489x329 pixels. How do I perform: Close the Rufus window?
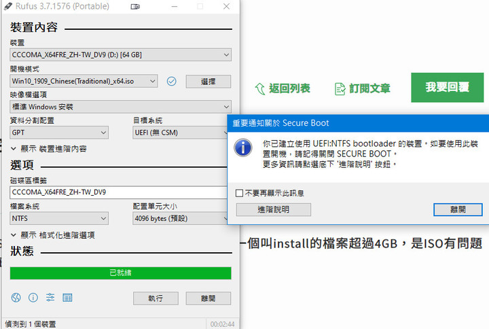click(x=226, y=6)
